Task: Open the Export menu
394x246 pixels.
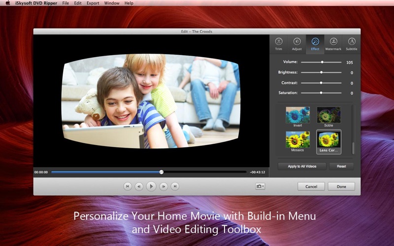Action: [93, 3]
